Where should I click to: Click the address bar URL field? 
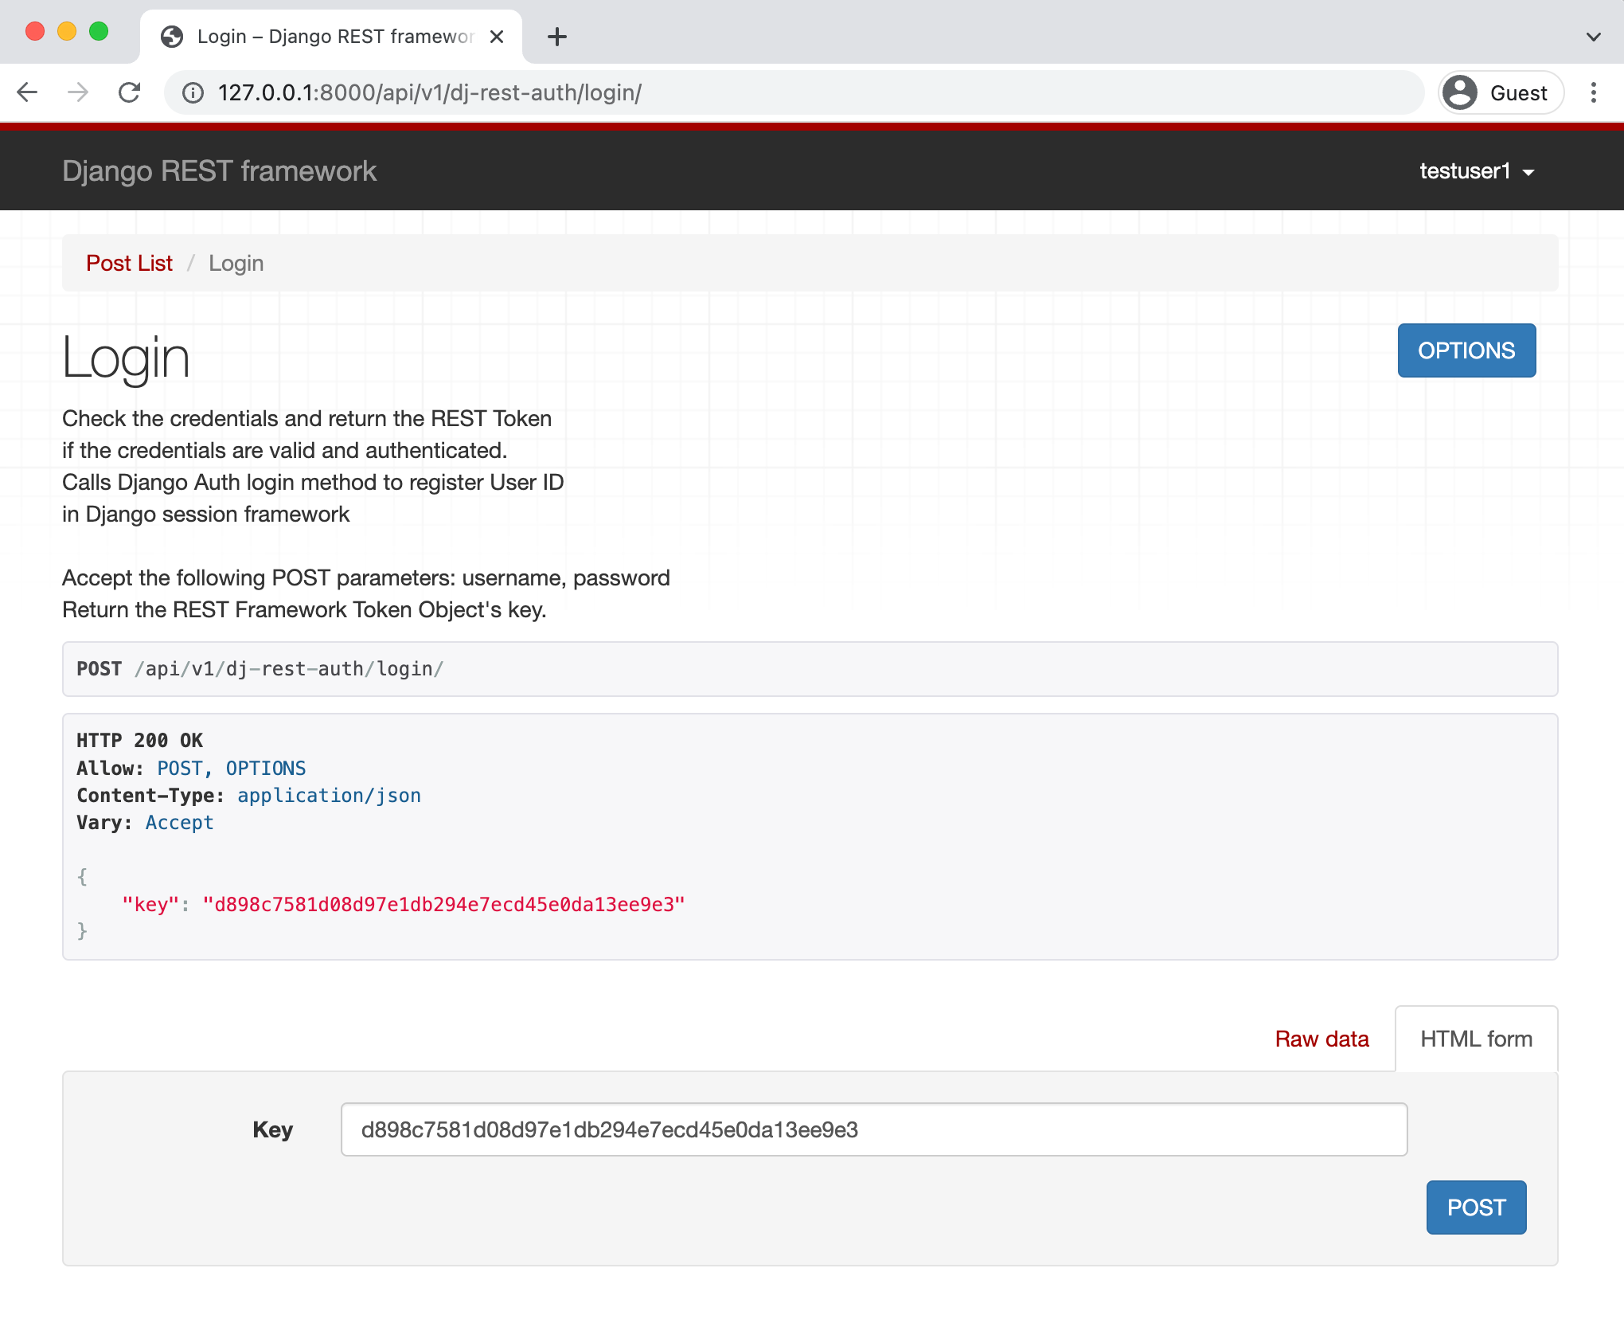[x=796, y=93]
